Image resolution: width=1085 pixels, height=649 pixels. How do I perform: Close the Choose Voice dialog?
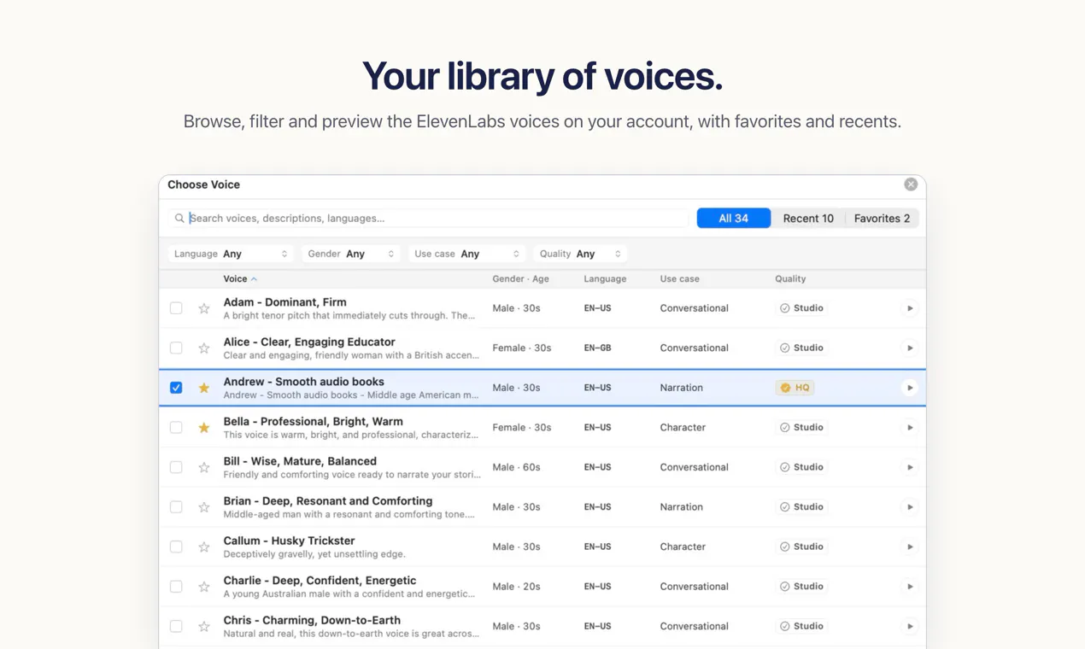[911, 184]
